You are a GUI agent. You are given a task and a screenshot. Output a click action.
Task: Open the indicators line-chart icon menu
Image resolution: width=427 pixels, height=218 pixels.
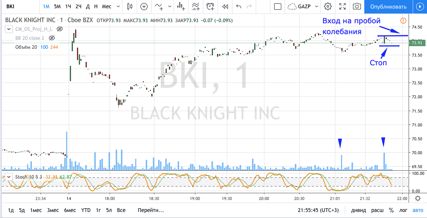pyautogui.click(x=159, y=6)
